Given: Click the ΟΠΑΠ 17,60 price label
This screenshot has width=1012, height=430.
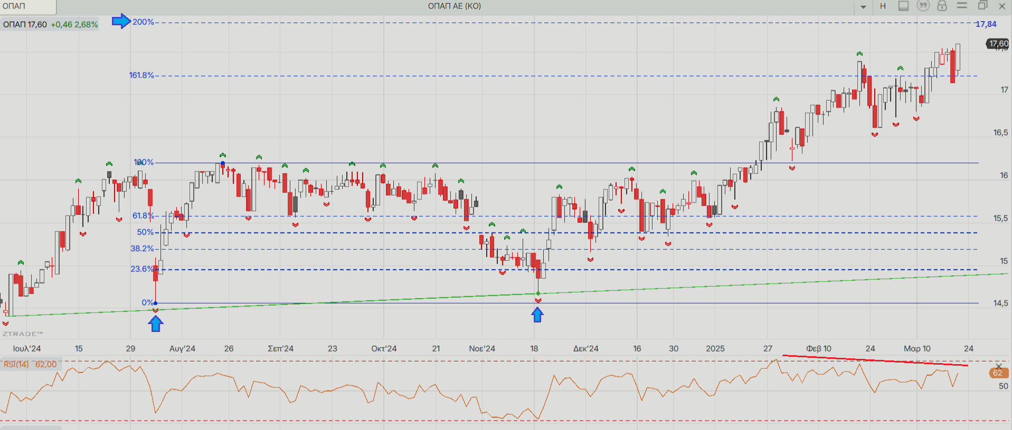Looking at the screenshot, I should coord(25,24).
